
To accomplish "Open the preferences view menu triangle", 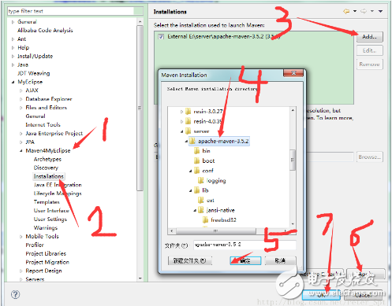I will tap(380, 11).
